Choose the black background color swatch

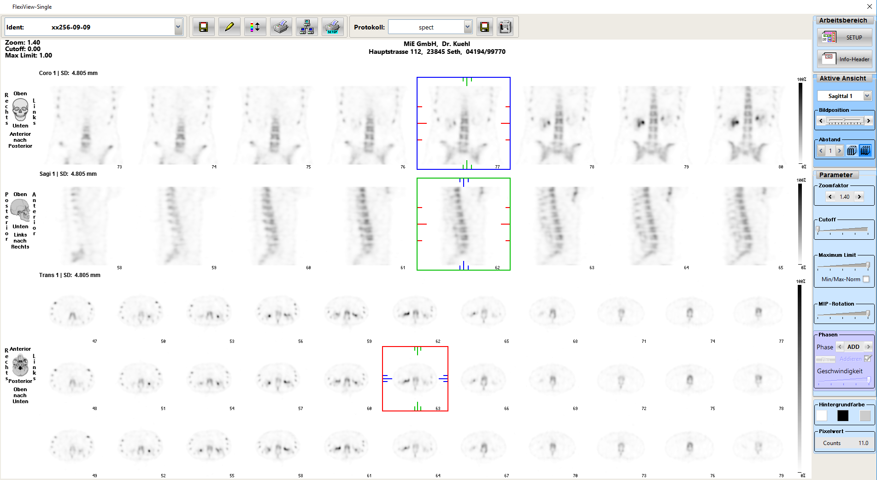[842, 416]
